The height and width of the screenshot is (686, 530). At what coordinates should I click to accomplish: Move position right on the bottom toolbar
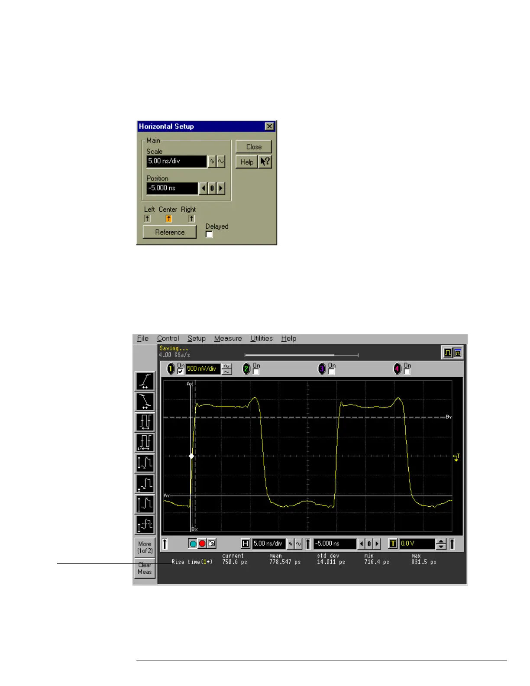click(377, 544)
